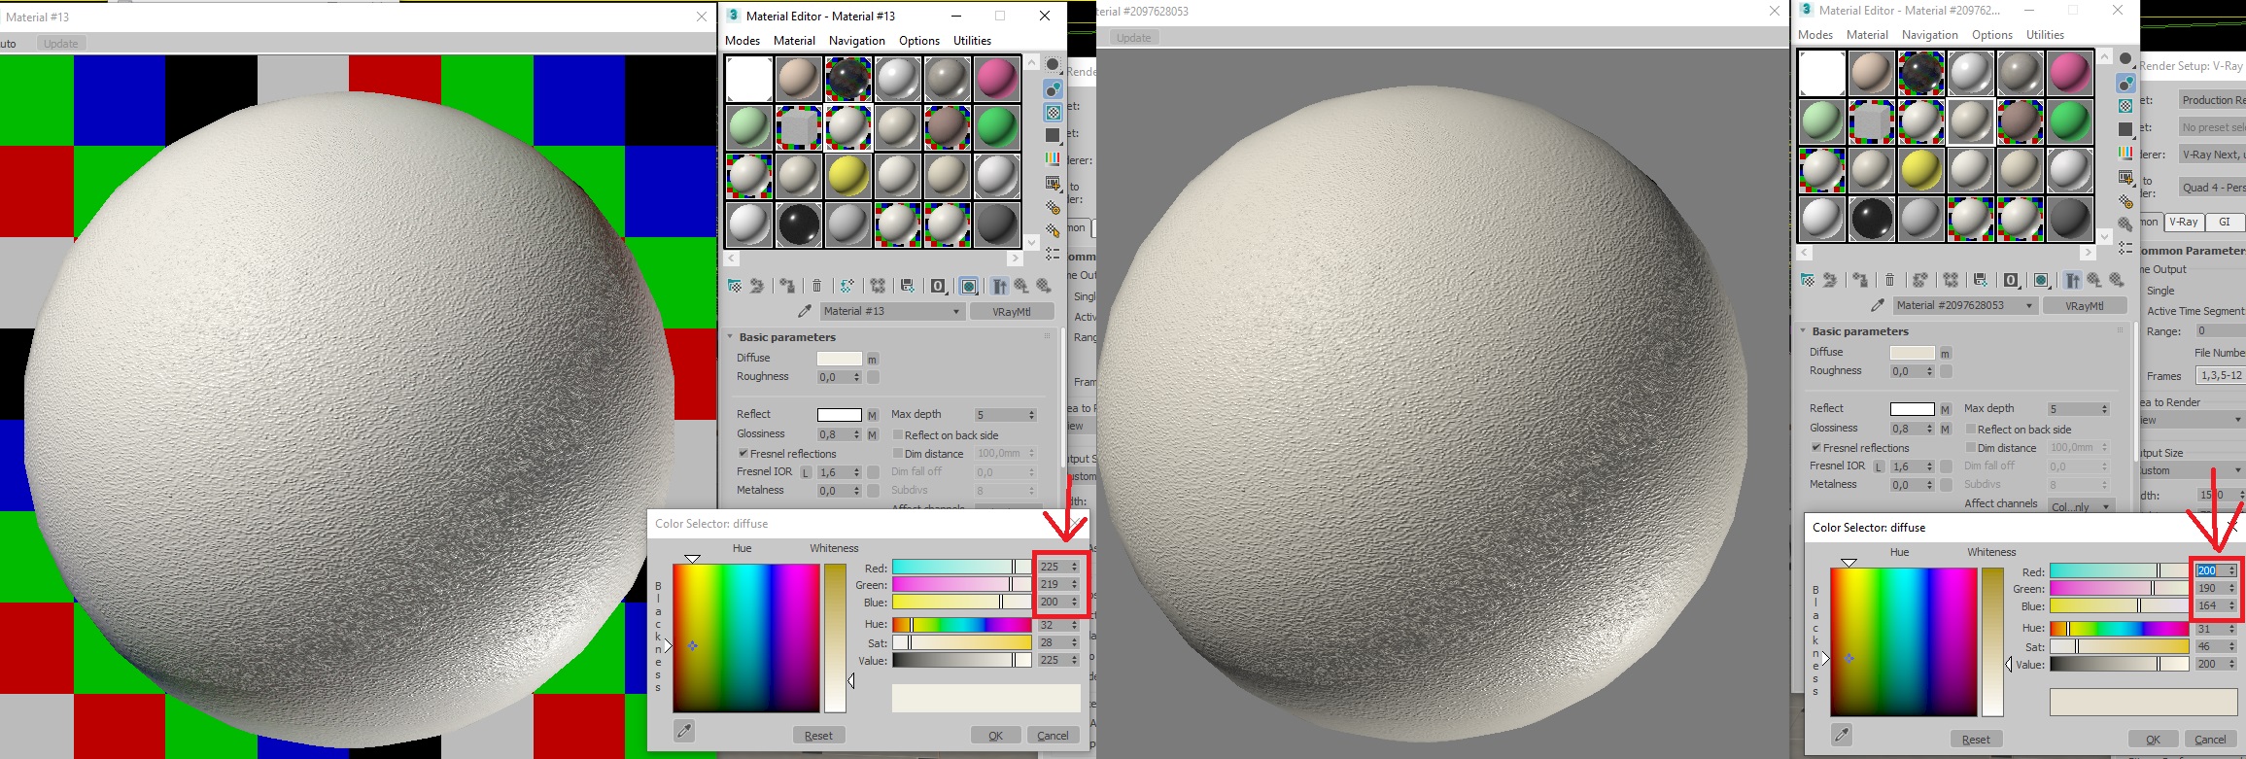Open Navigation menu in left Material Editor
The height and width of the screenshot is (759, 2246).
tap(857, 41)
